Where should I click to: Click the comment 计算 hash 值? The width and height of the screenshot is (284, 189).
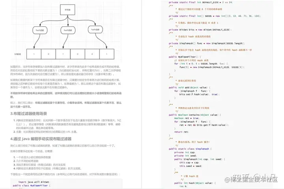click(190, 176)
